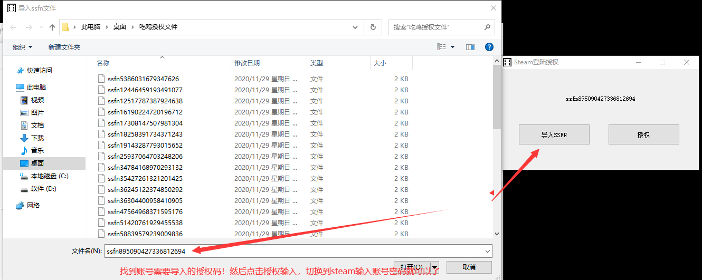
Task: Open the 组织 menu
Action: point(22,47)
